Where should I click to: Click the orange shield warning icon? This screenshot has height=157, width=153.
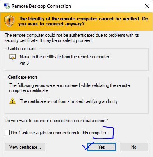(x=9, y=21)
